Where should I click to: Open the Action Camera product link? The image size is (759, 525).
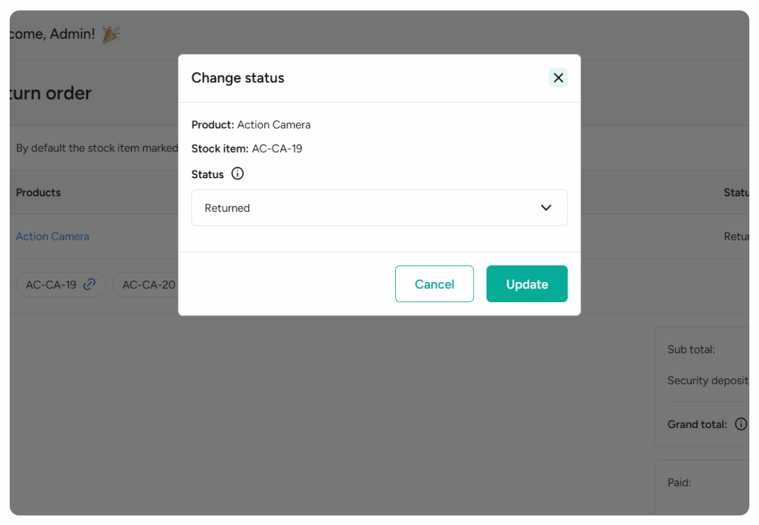coord(52,236)
